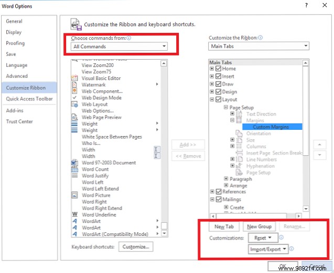Uncheck the Mailings tab checkbox

tap(219, 199)
